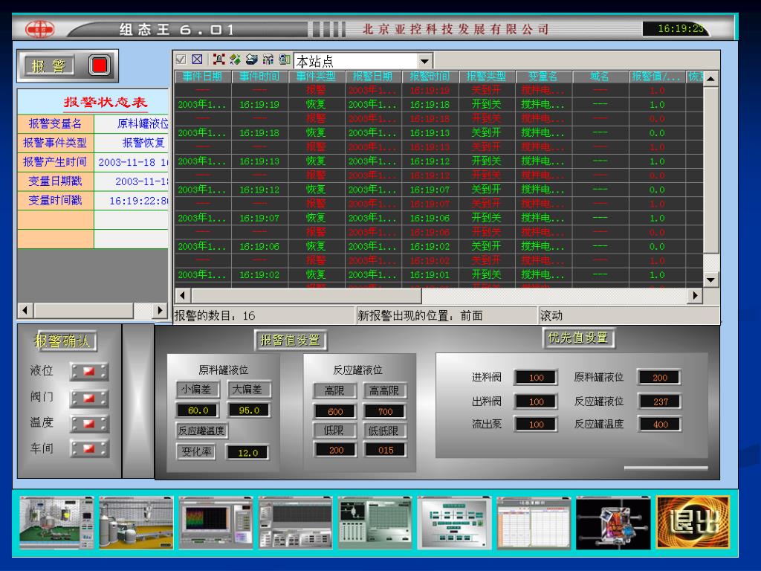Click the 报警值设置 button
Viewport: 761px width, 571px height.
click(x=291, y=341)
